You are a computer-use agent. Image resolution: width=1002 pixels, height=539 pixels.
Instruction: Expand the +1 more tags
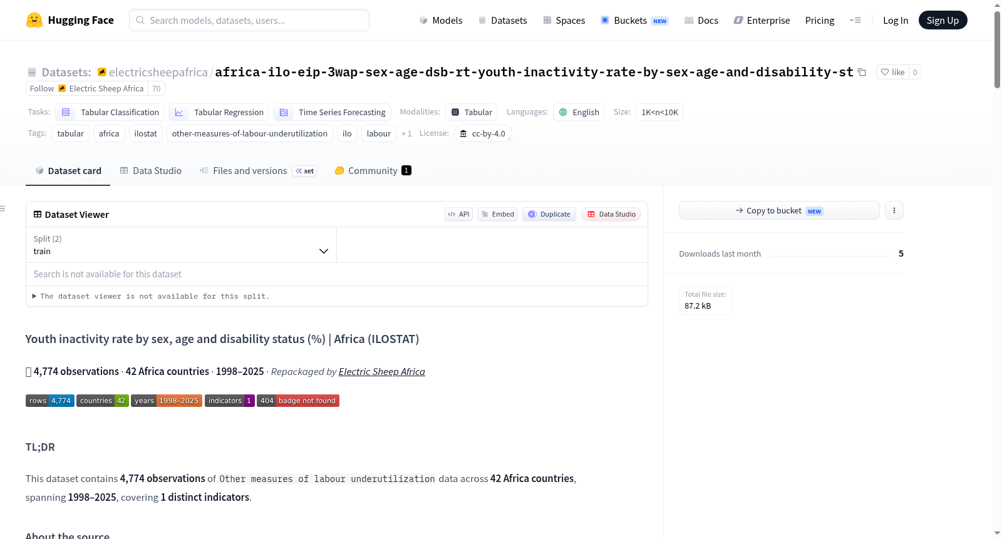click(406, 133)
